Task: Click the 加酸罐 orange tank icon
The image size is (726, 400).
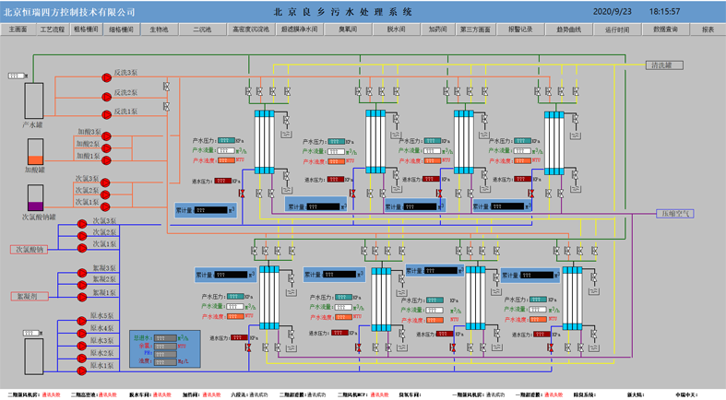Action: (x=34, y=152)
